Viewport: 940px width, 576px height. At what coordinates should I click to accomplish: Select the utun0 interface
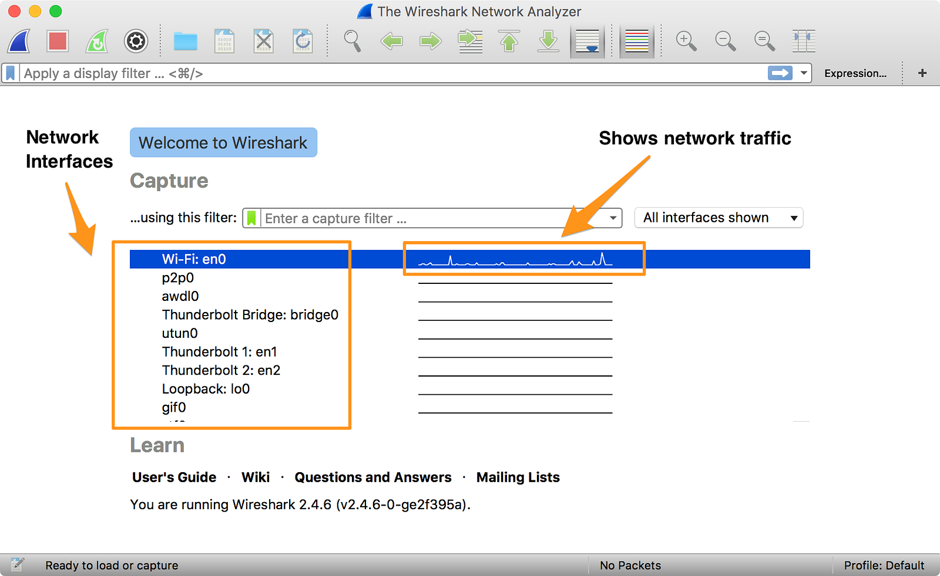(180, 333)
